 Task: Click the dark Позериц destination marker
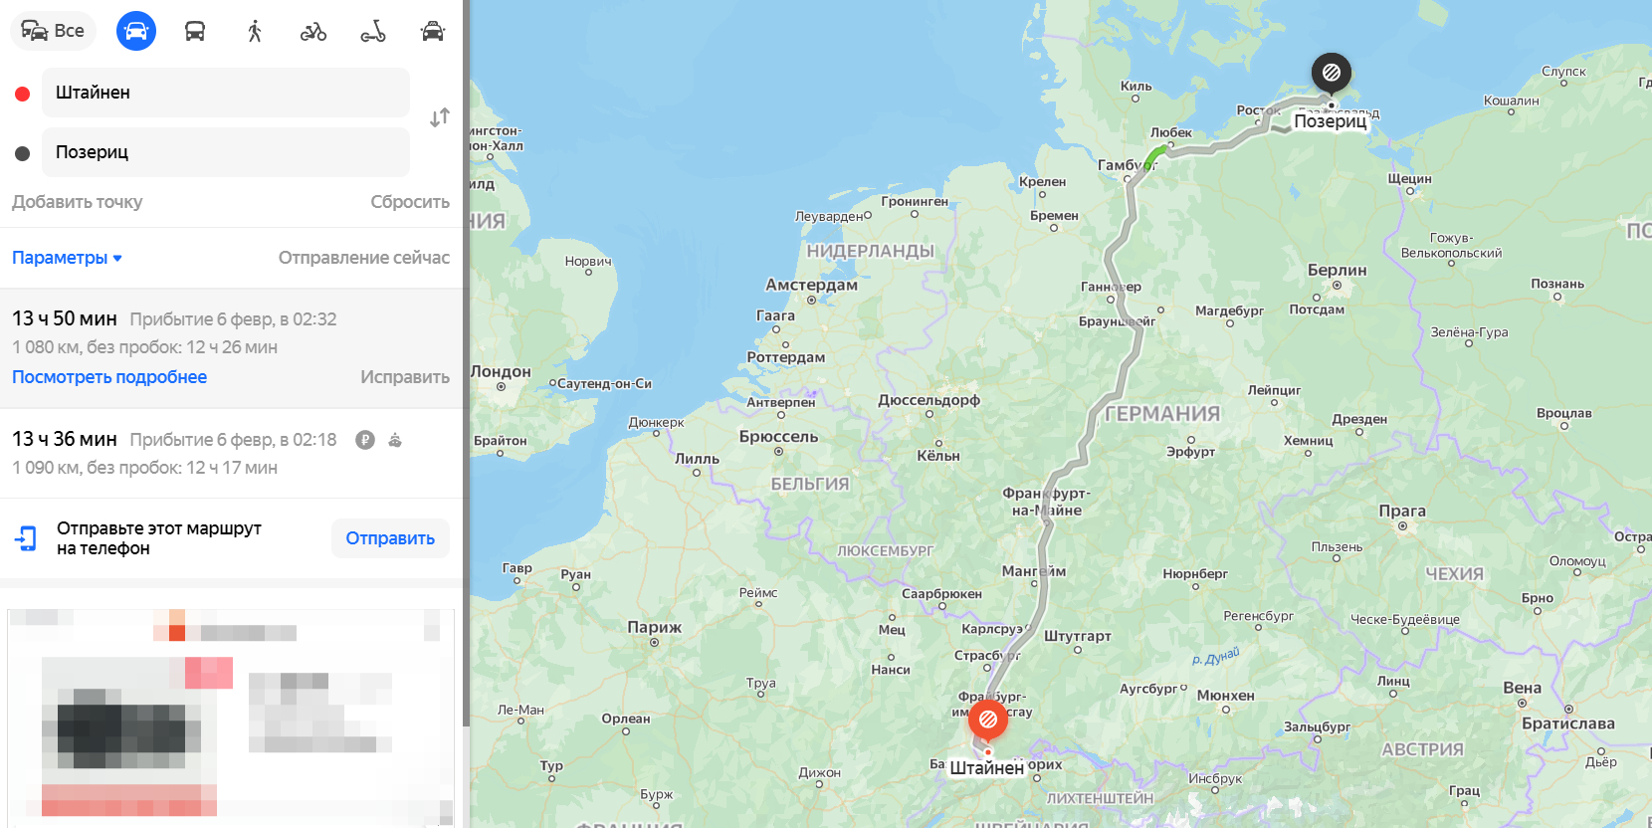click(1332, 73)
